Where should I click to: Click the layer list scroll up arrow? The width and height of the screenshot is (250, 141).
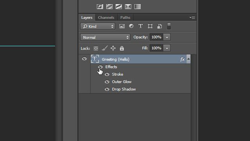coord(188,59)
